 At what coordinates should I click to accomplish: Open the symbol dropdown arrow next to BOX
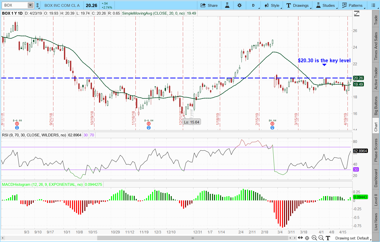pos(30,5)
